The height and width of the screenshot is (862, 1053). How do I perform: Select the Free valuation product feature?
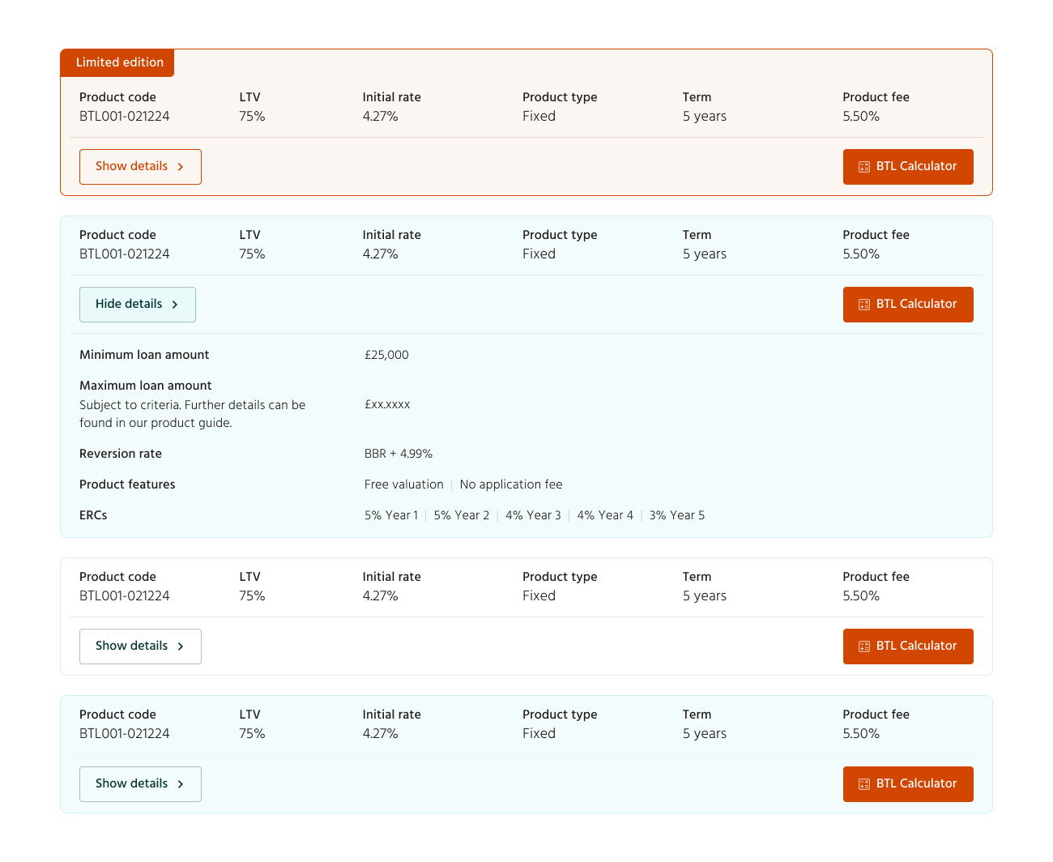click(x=403, y=484)
